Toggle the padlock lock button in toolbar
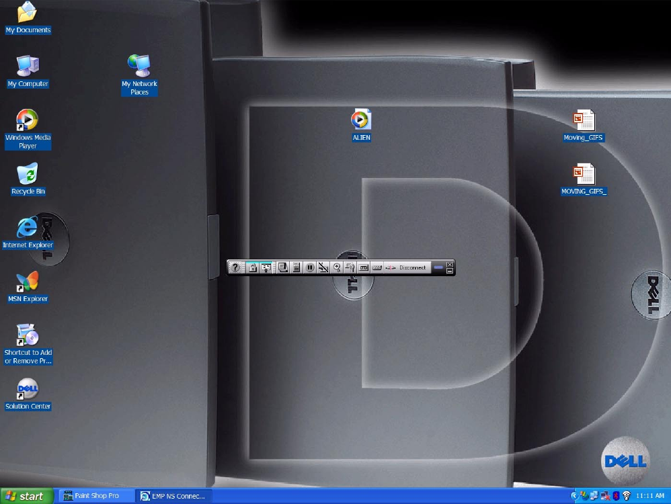 tap(253, 267)
